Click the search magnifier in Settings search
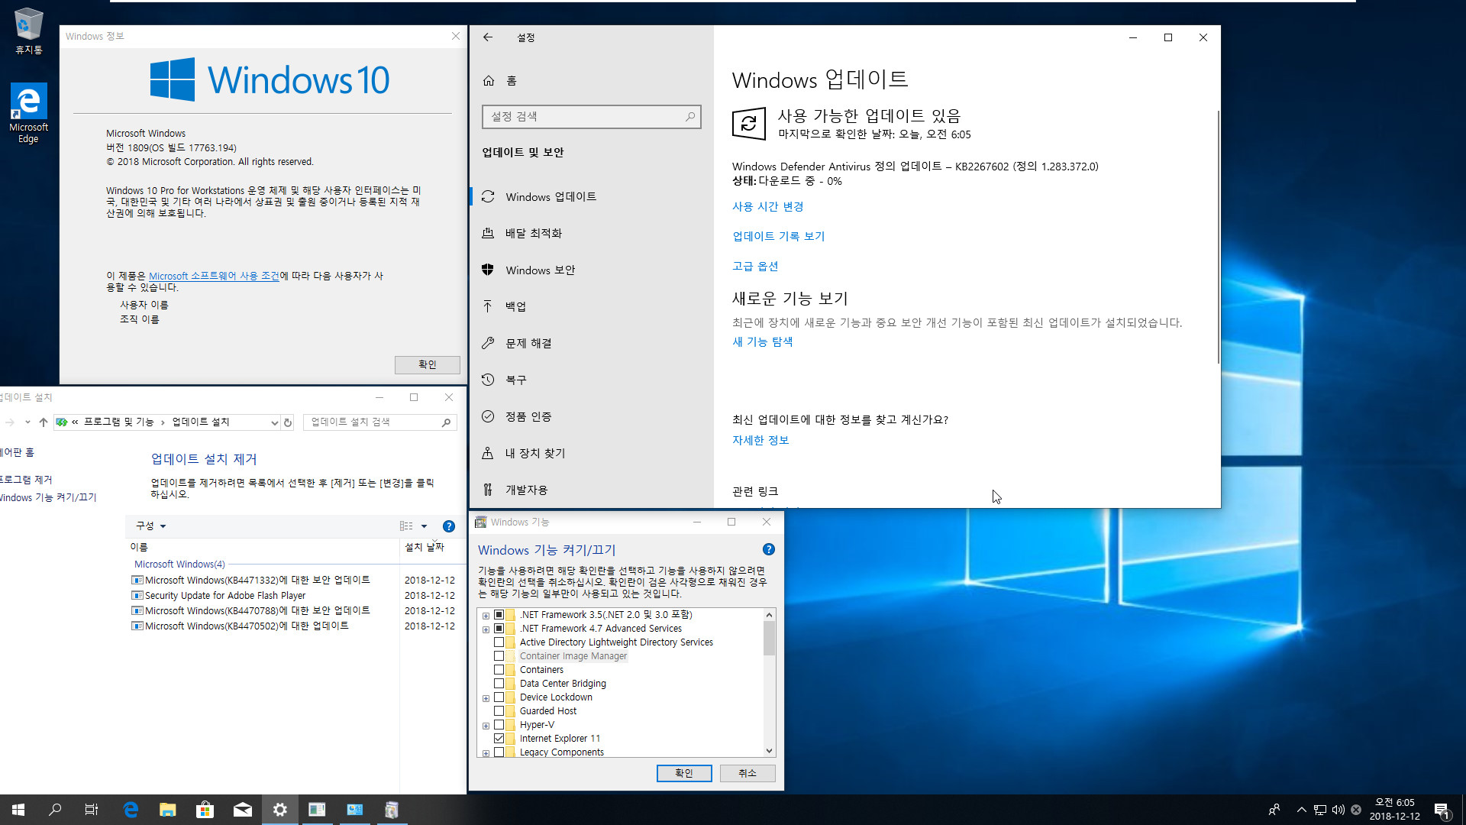 pyautogui.click(x=690, y=117)
